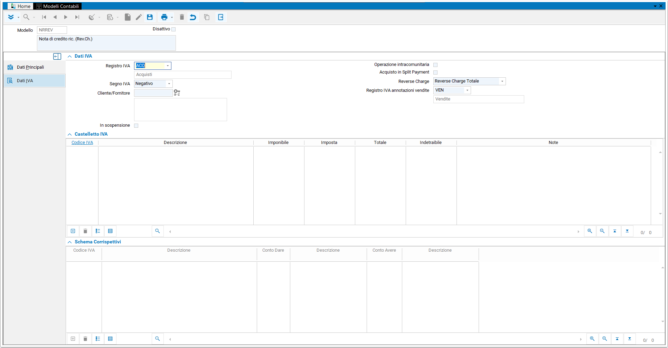The image size is (668, 348).
Task: Open the dropdown arrow beside the double-chevron icon
Action: pyautogui.click(x=18, y=18)
